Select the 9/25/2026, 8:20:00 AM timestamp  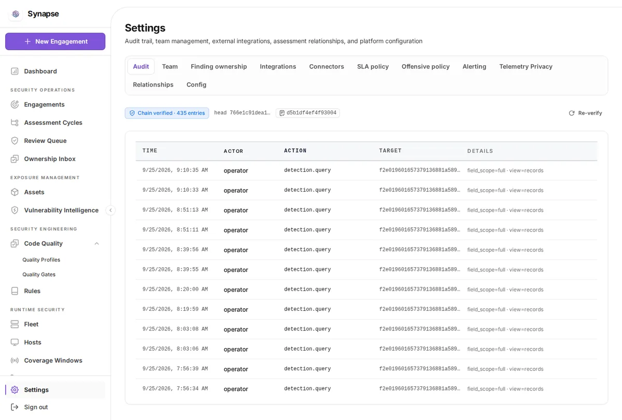(175, 289)
